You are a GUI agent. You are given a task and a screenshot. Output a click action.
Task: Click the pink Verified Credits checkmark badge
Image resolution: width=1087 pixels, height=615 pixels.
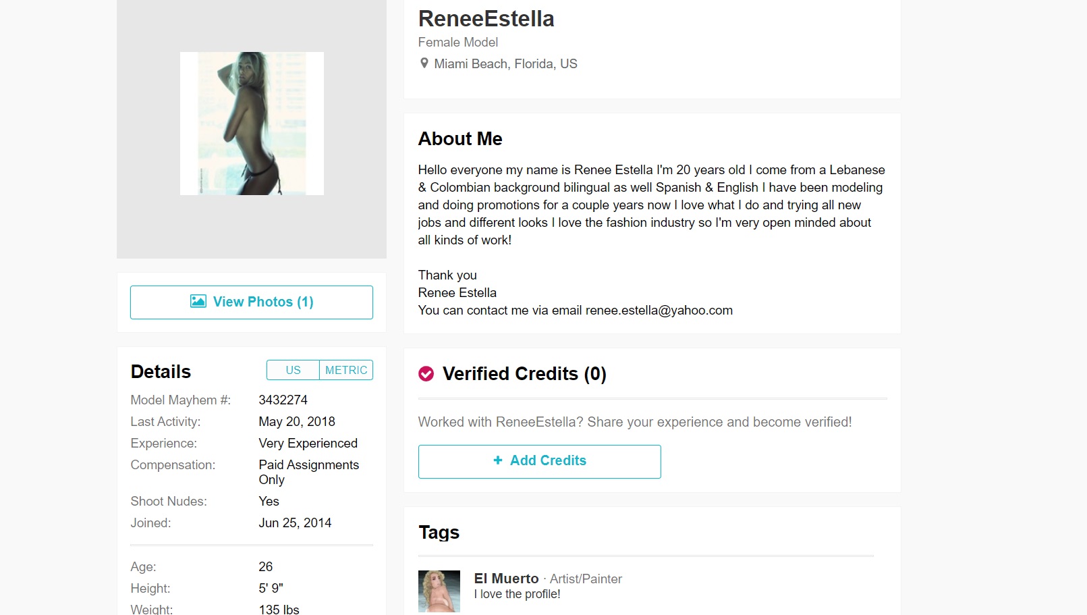426,374
